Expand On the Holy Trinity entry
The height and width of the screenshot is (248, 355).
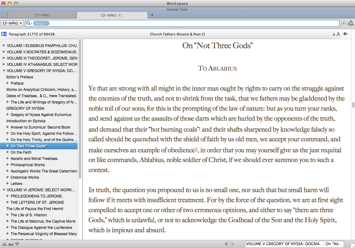[x=8, y=140]
